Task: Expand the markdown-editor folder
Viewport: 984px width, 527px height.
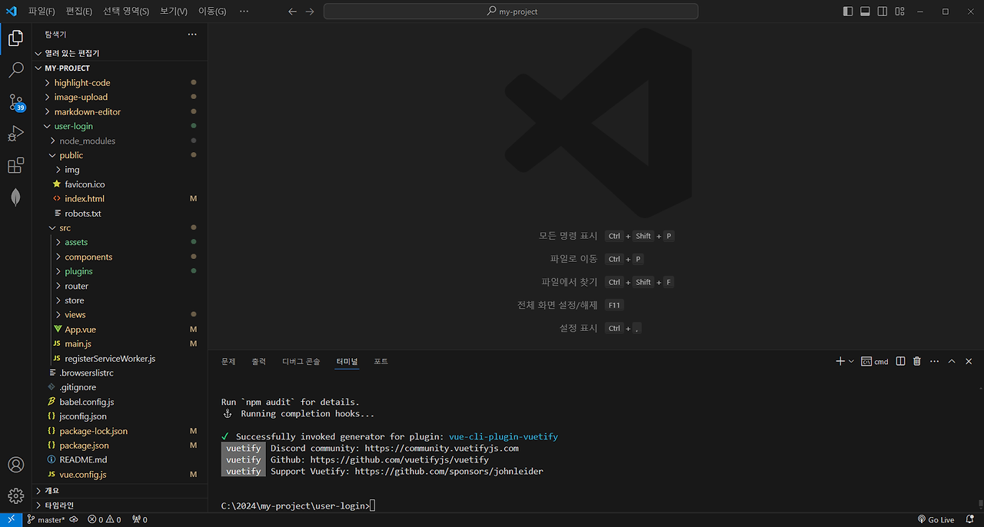Action: [119, 111]
